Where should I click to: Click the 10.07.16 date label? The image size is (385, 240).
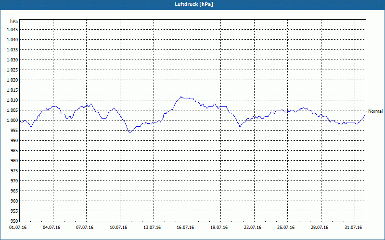point(118,228)
